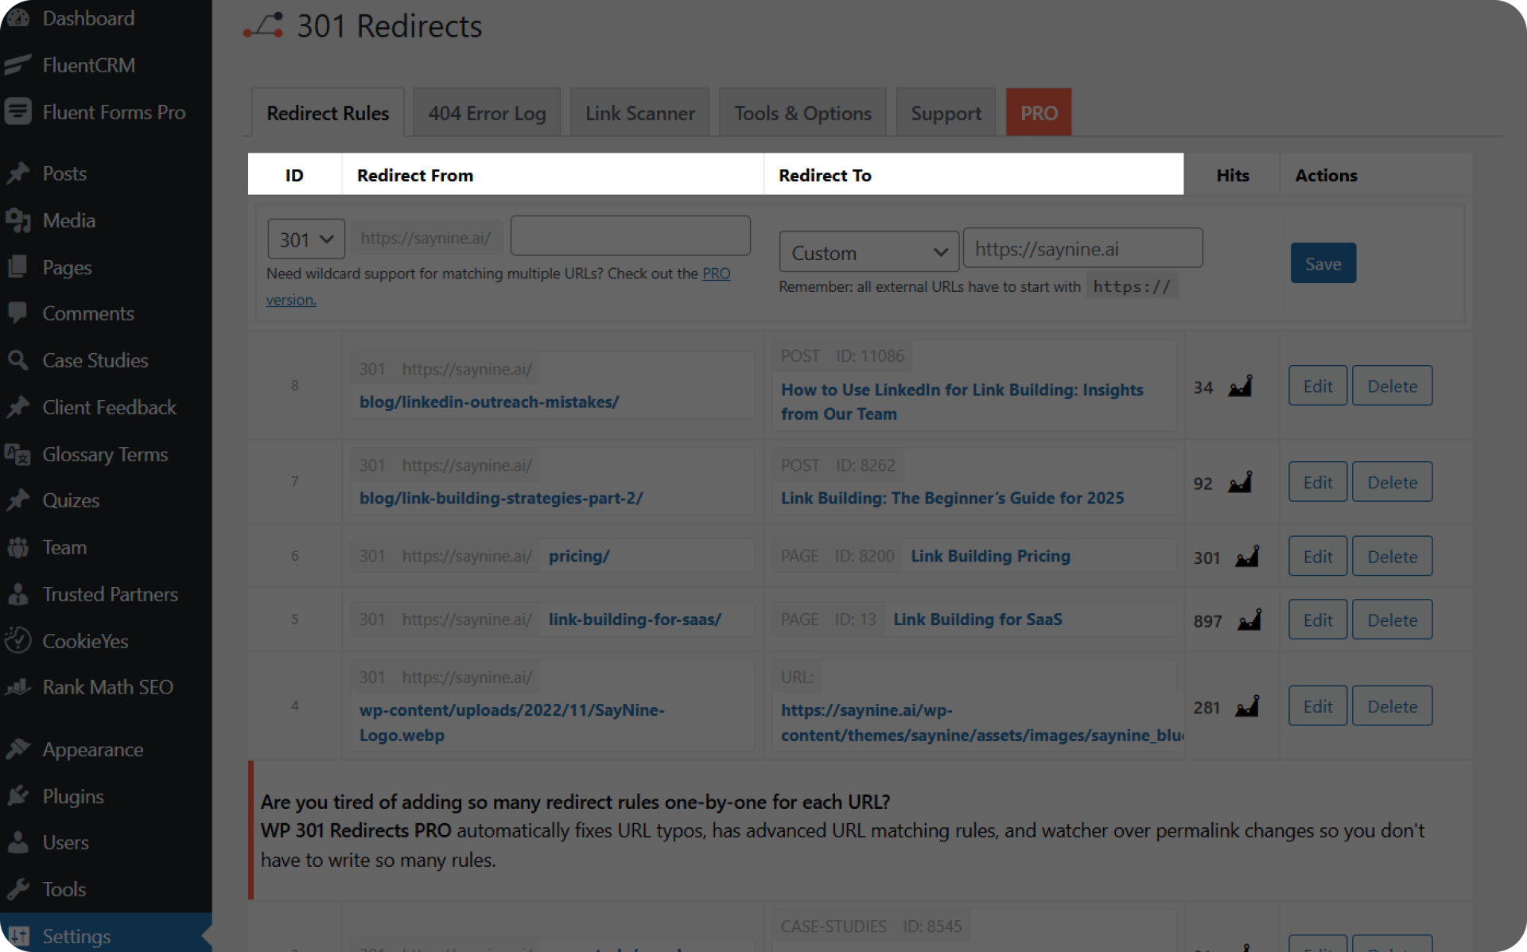Click the Team group icon

click(x=18, y=546)
